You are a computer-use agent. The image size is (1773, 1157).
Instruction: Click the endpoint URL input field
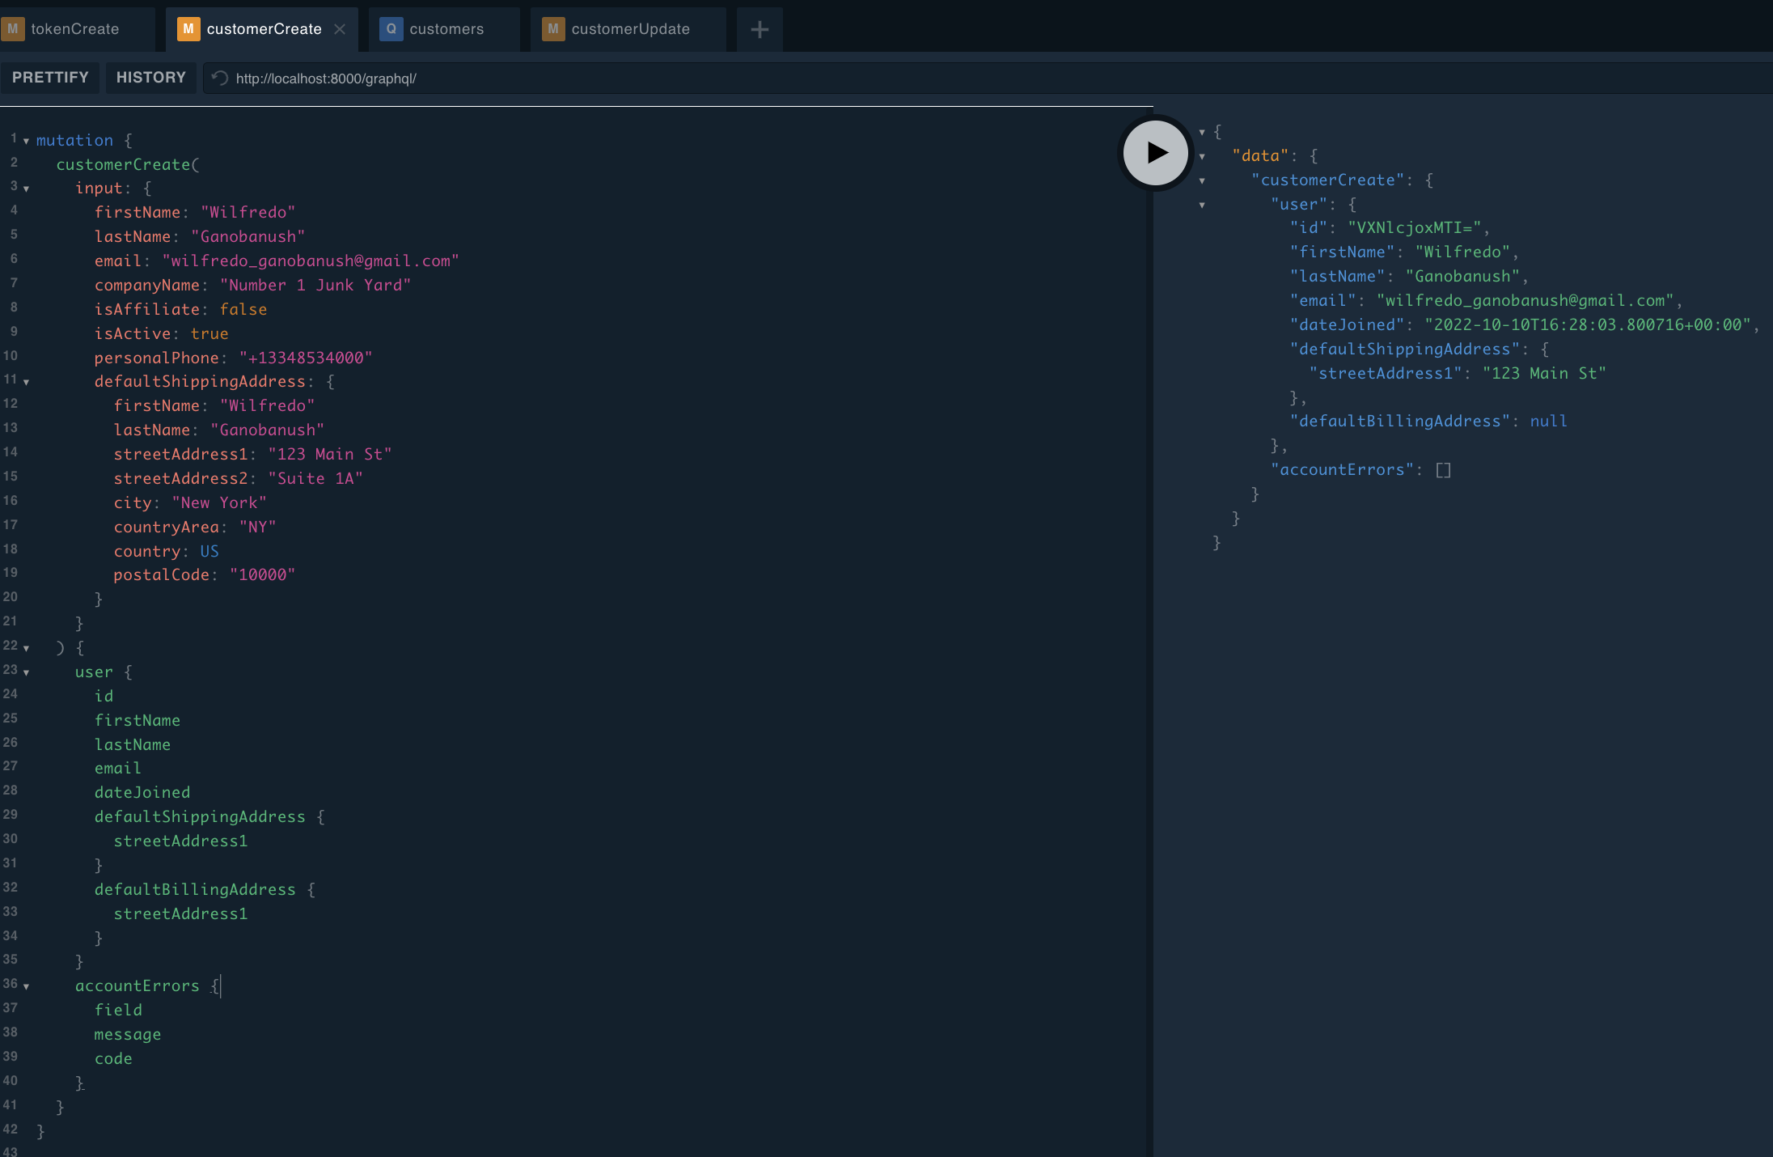point(987,78)
